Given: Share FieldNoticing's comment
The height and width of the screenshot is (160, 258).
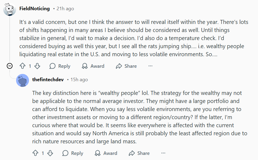Looking at the screenshot, I should [126, 66].
